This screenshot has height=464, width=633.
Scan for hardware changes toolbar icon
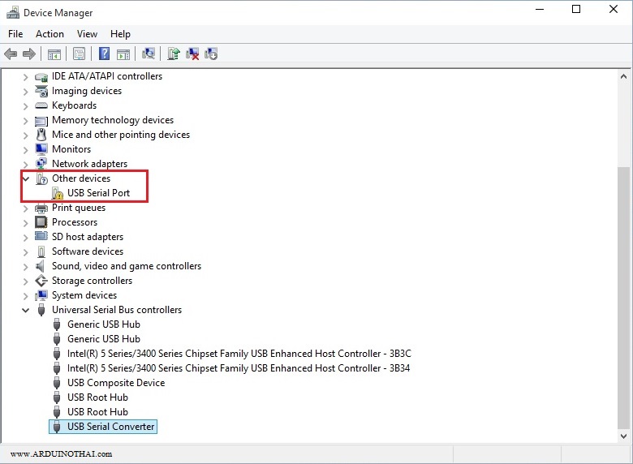click(149, 54)
